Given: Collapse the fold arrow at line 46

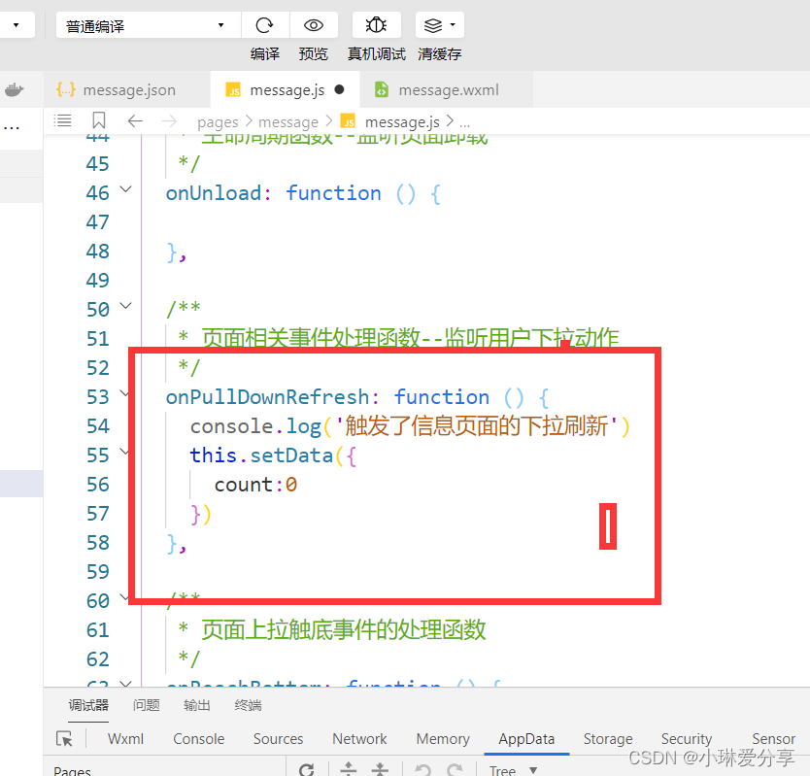Looking at the screenshot, I should [125, 189].
